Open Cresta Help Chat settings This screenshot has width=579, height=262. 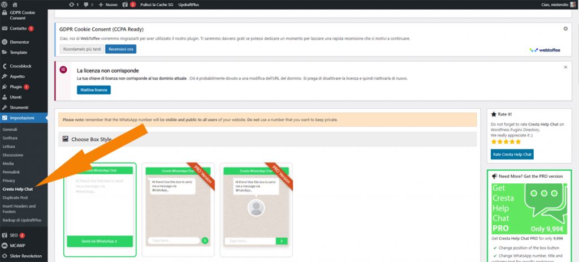click(18, 189)
